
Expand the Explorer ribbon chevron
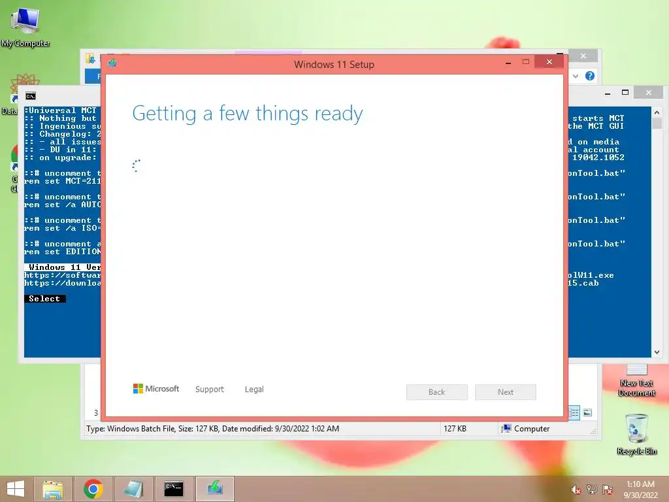(576, 76)
